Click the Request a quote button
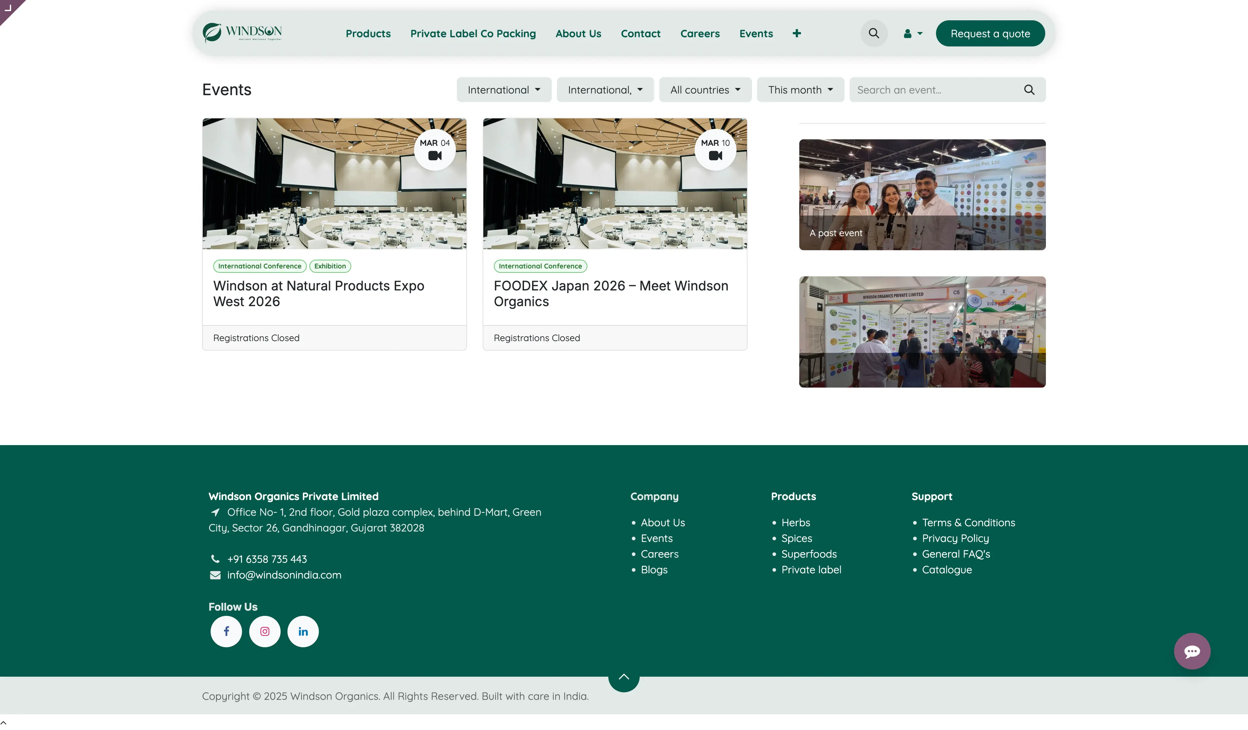Image resolution: width=1248 pixels, height=730 pixels. pyautogui.click(x=990, y=33)
